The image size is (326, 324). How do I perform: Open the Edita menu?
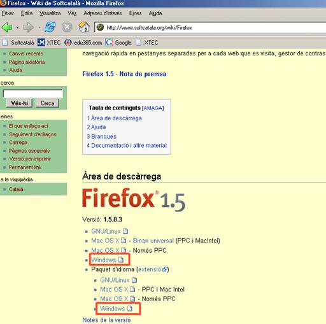[27, 13]
